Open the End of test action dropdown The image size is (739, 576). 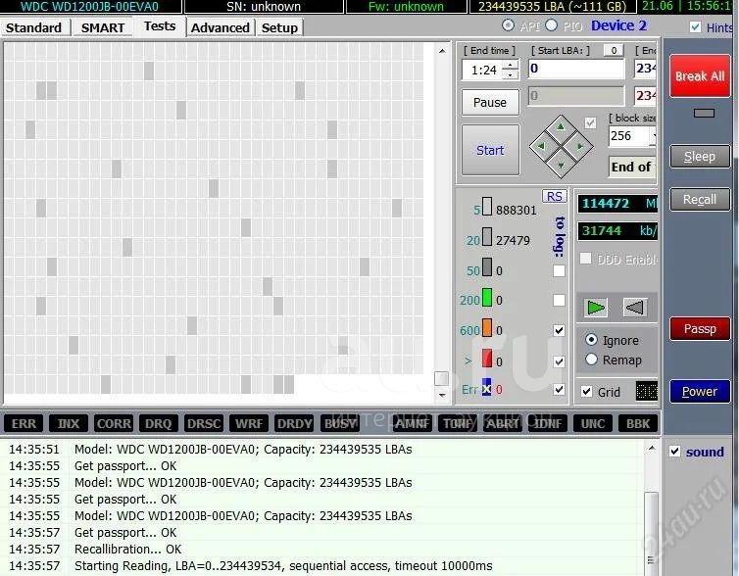pos(632,167)
